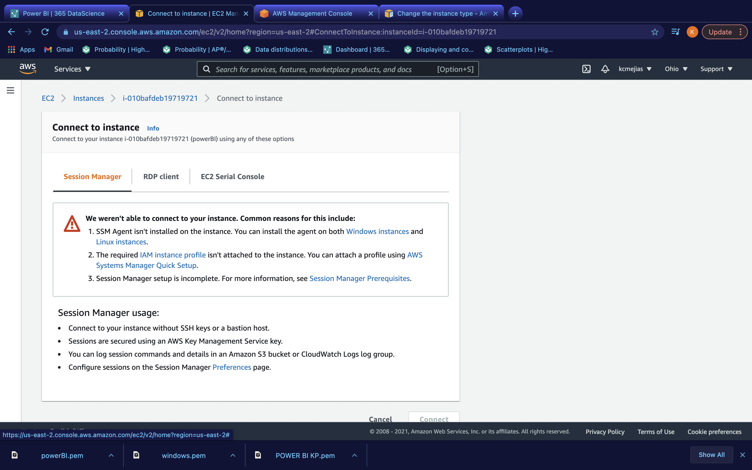Image resolution: width=752 pixels, height=470 pixels.
Task: Open the Ohio region selector
Action: tap(676, 69)
